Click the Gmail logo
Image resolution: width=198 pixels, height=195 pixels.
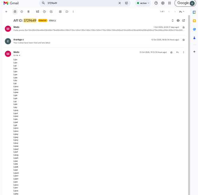pyautogui.click(x=11, y=3)
